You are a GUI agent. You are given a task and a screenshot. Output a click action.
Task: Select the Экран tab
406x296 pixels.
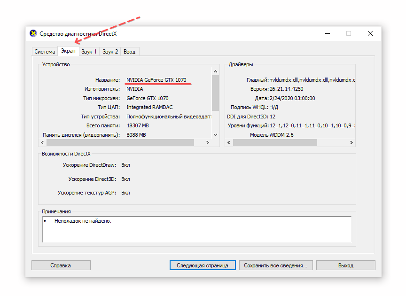(x=68, y=51)
